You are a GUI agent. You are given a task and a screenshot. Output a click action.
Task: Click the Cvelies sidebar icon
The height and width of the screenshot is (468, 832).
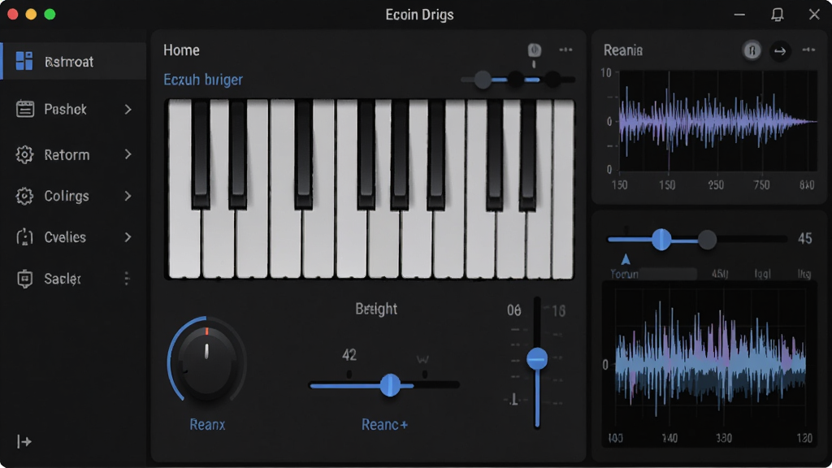point(24,237)
